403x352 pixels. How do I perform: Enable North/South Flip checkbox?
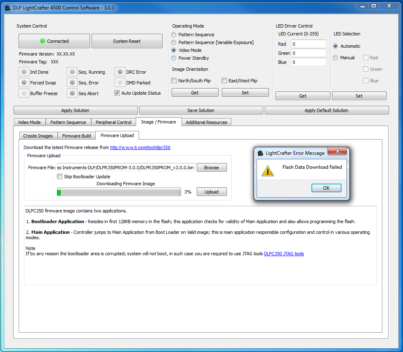click(x=174, y=81)
